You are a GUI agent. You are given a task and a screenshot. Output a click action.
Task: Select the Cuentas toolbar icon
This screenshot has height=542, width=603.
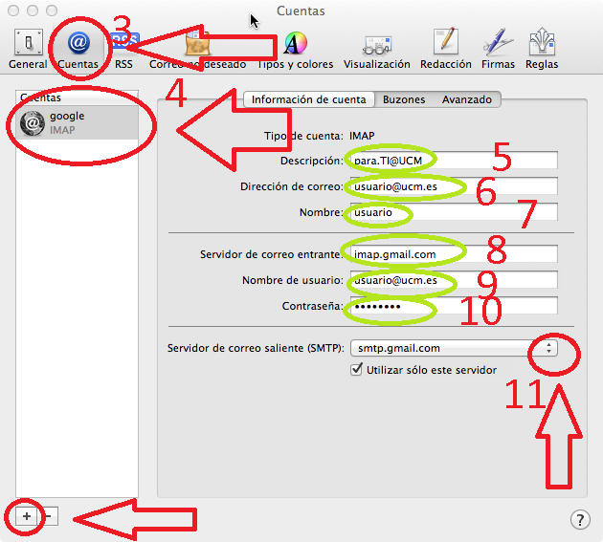tap(78, 48)
